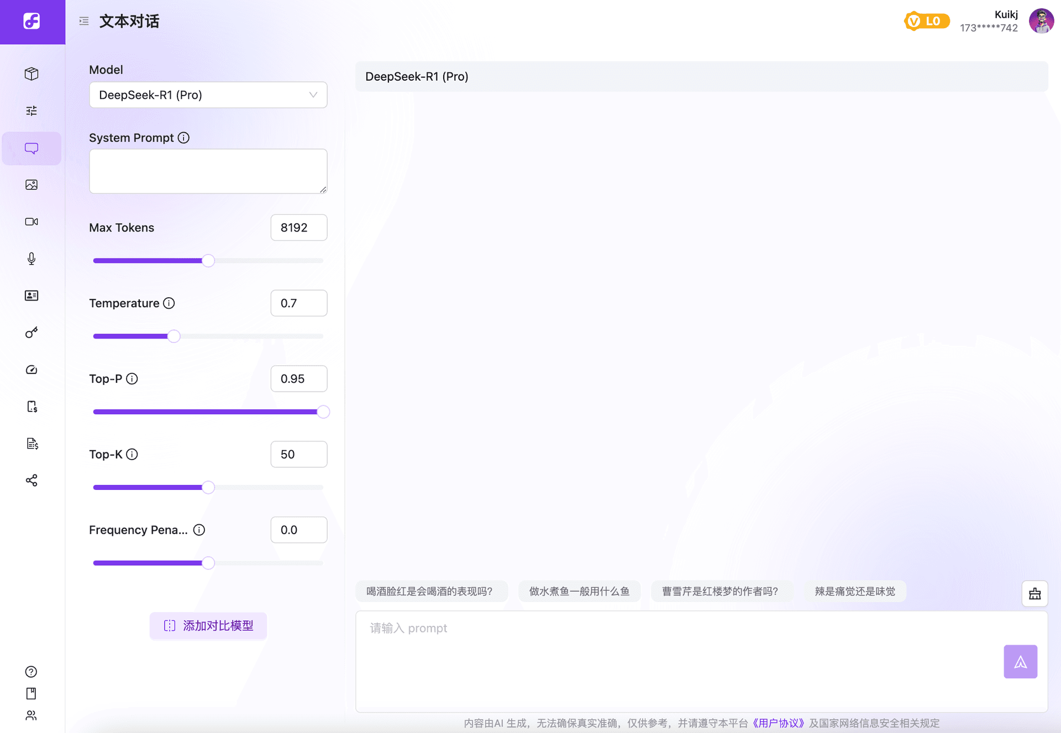Click the Max Tokens slider handle
Image resolution: width=1061 pixels, height=733 pixels.
[208, 261]
